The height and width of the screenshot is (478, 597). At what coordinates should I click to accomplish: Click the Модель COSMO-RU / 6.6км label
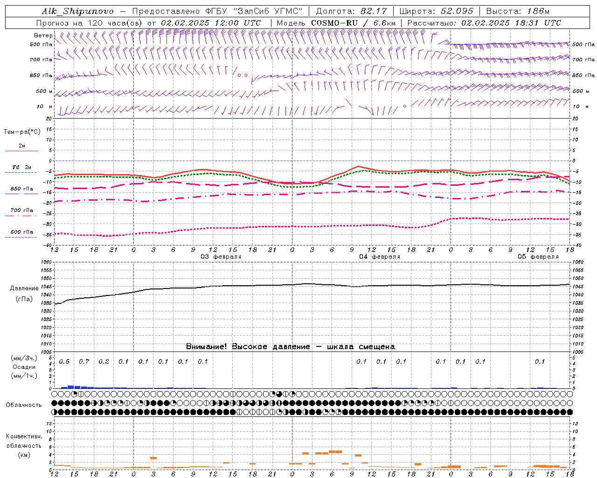pos(336,23)
